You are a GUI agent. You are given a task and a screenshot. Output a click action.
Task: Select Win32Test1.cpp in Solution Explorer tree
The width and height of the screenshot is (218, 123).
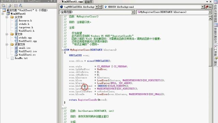tap(28, 41)
